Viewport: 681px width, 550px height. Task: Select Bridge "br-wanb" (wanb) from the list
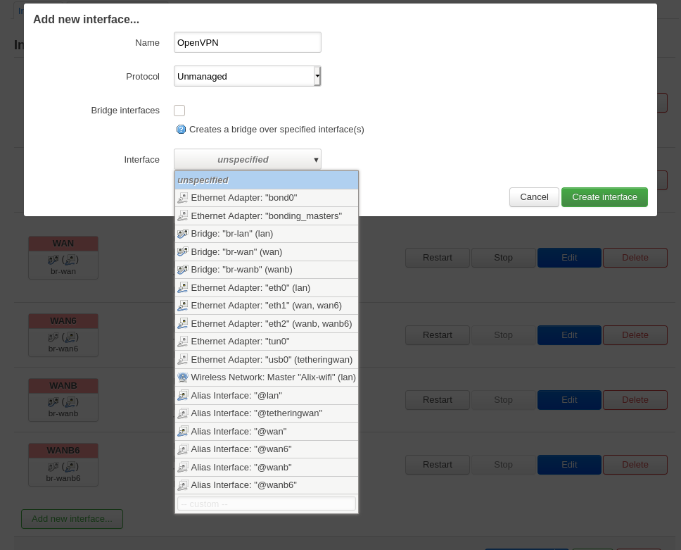click(x=241, y=270)
